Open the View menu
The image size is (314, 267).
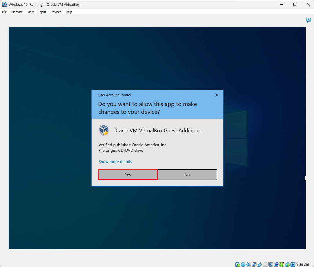30,12
